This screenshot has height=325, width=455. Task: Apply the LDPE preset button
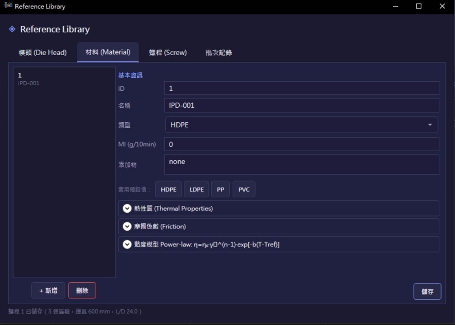[196, 189]
